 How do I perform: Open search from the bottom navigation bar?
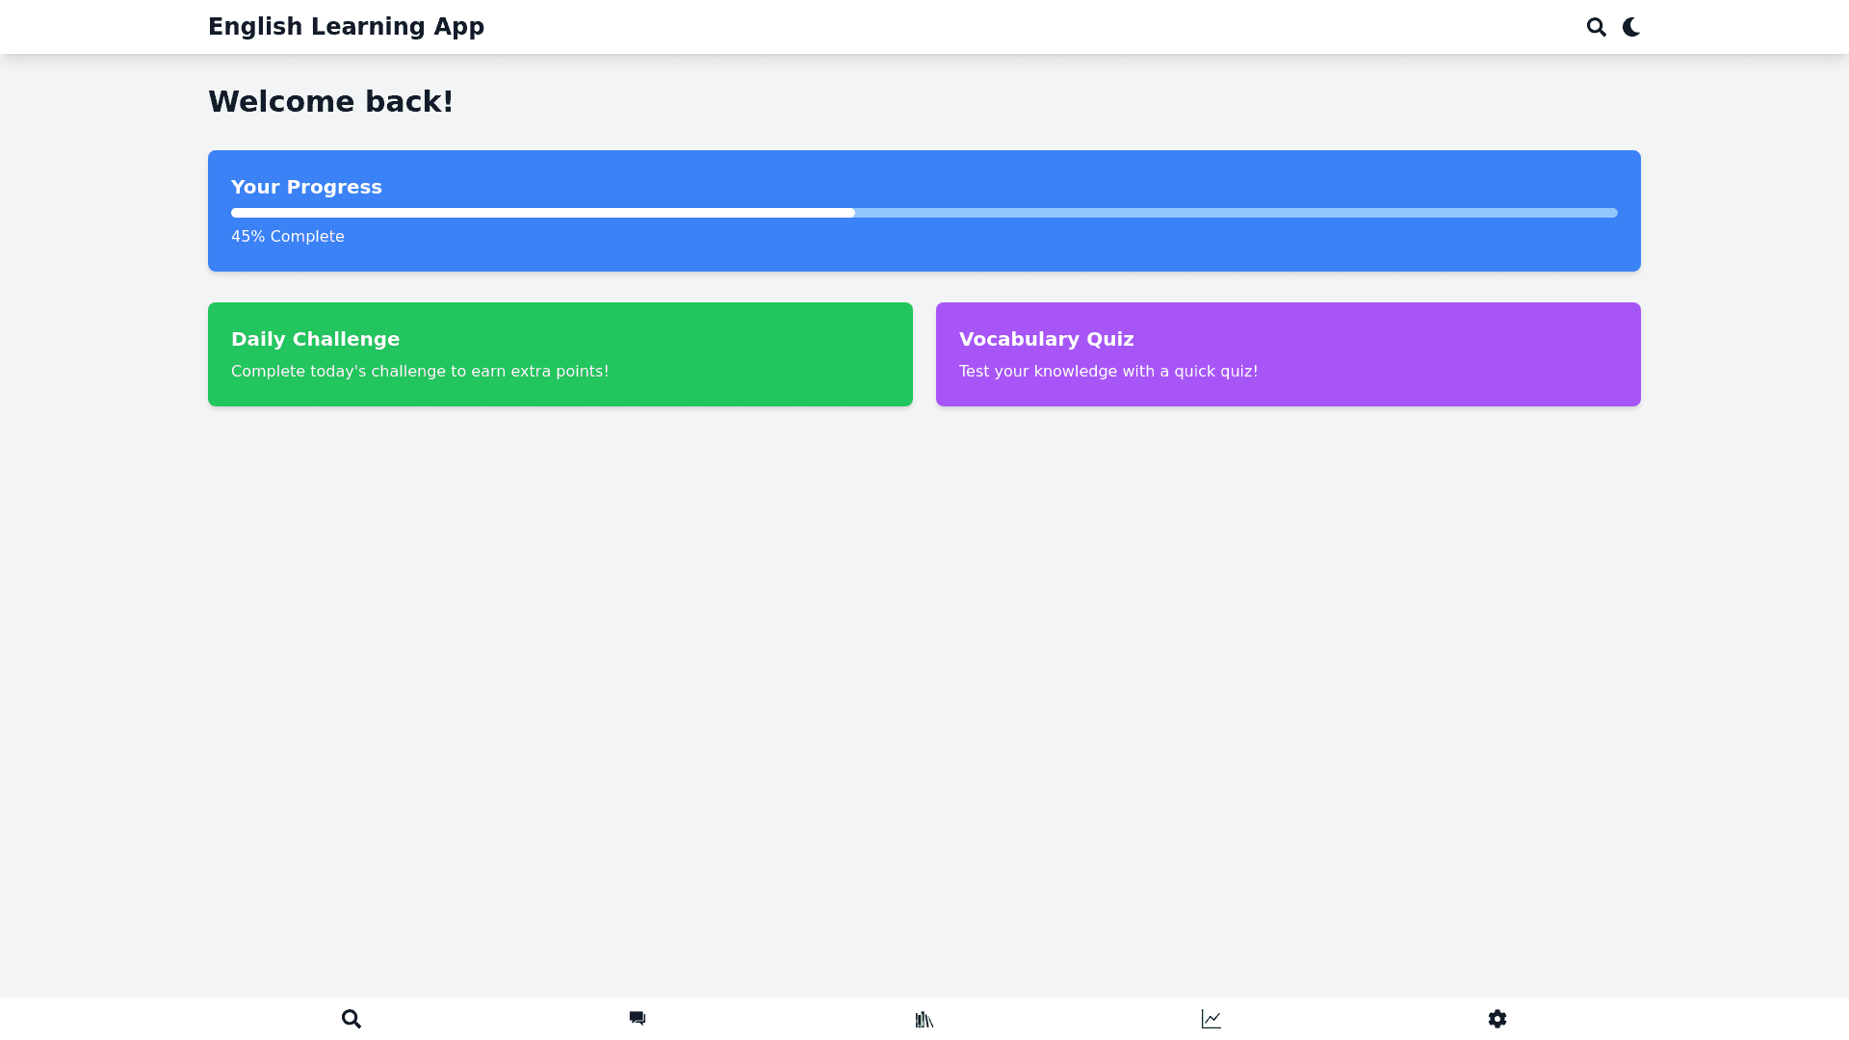click(352, 1019)
